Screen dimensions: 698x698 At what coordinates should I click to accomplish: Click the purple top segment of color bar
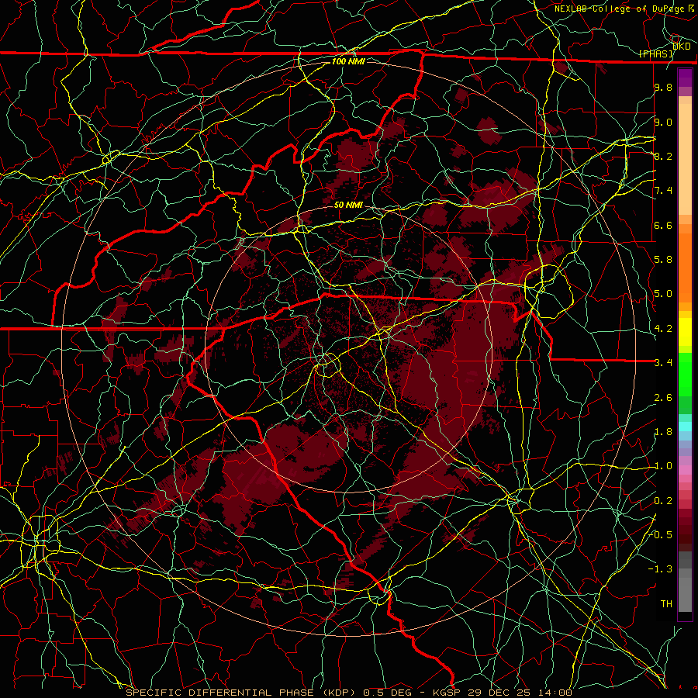(685, 78)
